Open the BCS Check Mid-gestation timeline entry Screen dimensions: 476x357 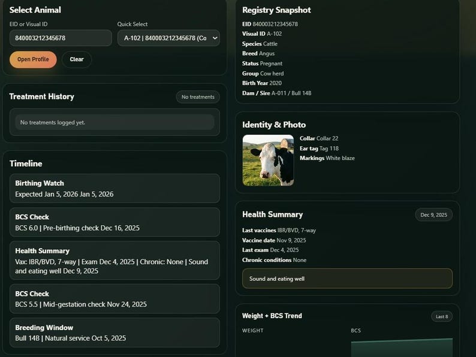[x=115, y=299]
